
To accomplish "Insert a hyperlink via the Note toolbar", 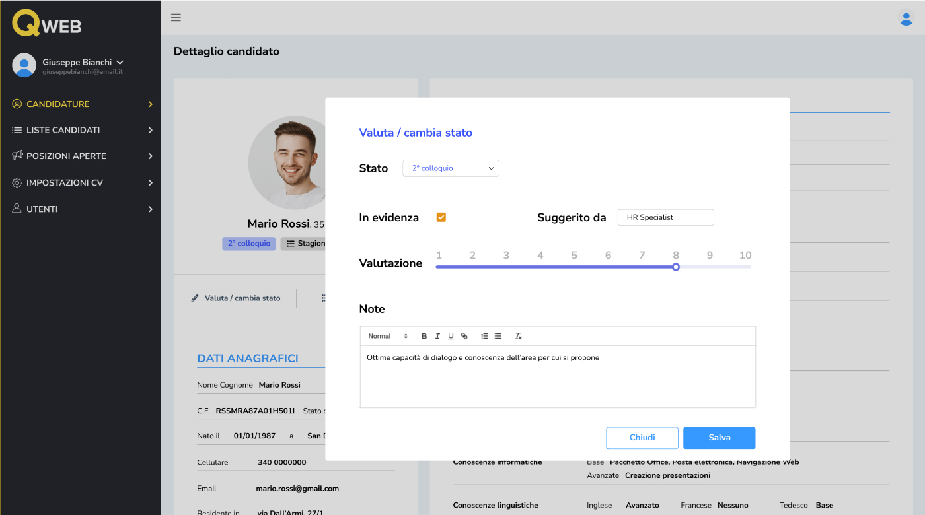I will pos(464,336).
